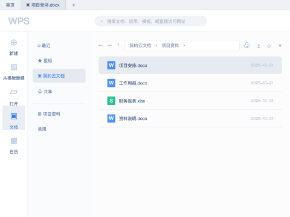Switch to the 首页 tab
The width and height of the screenshot is (290, 217).
coord(10,5)
